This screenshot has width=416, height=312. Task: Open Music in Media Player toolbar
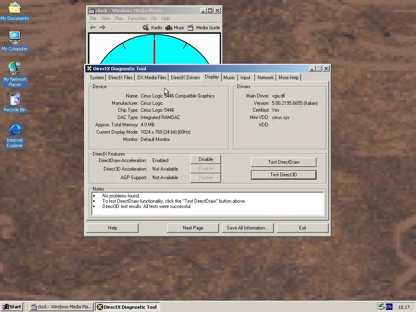(175, 28)
